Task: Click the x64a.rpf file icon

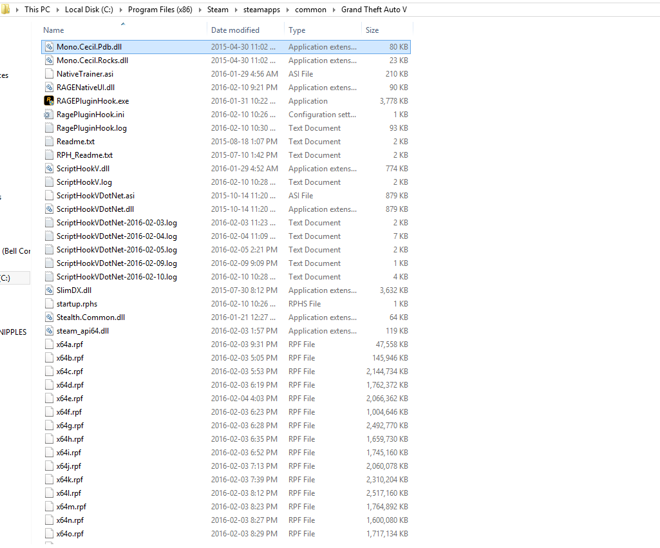Action: 49,345
